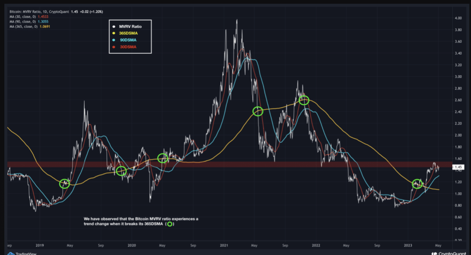Click the red dot icon beside 30DSMA legend entry
This screenshot has height=255, width=471.
coord(114,47)
